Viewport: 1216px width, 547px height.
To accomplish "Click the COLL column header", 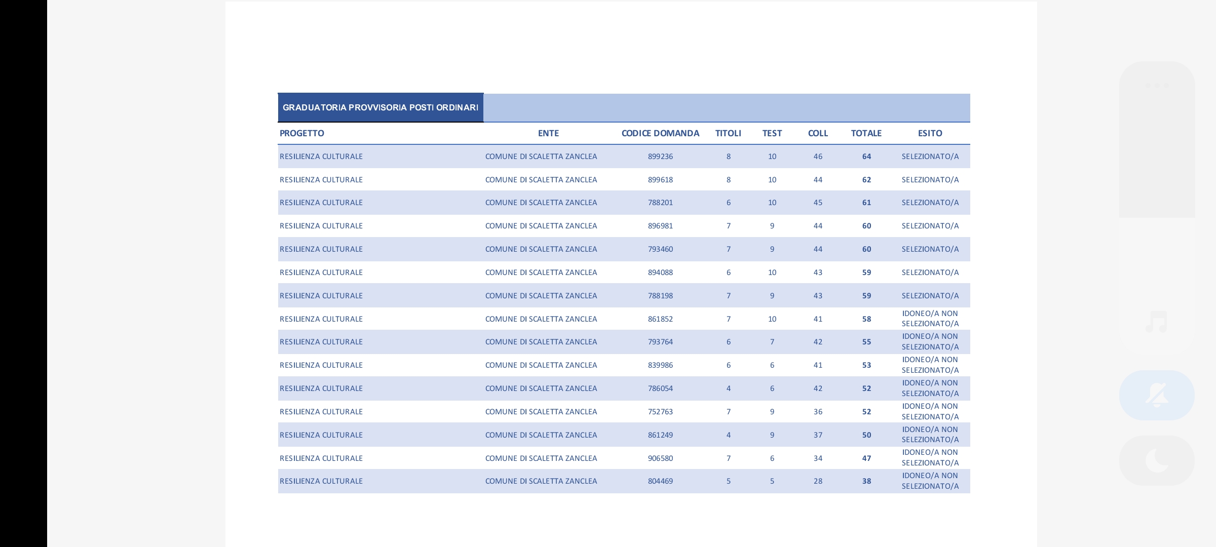I will point(818,133).
